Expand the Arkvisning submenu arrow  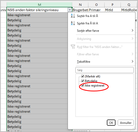pyautogui.click(x=132, y=39)
